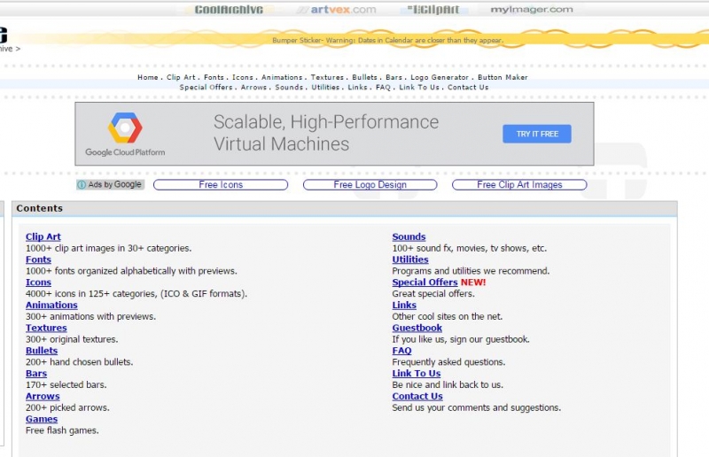Open Logo Generator in the navigation menu
Image resolution: width=709 pixels, height=457 pixels.
(440, 78)
